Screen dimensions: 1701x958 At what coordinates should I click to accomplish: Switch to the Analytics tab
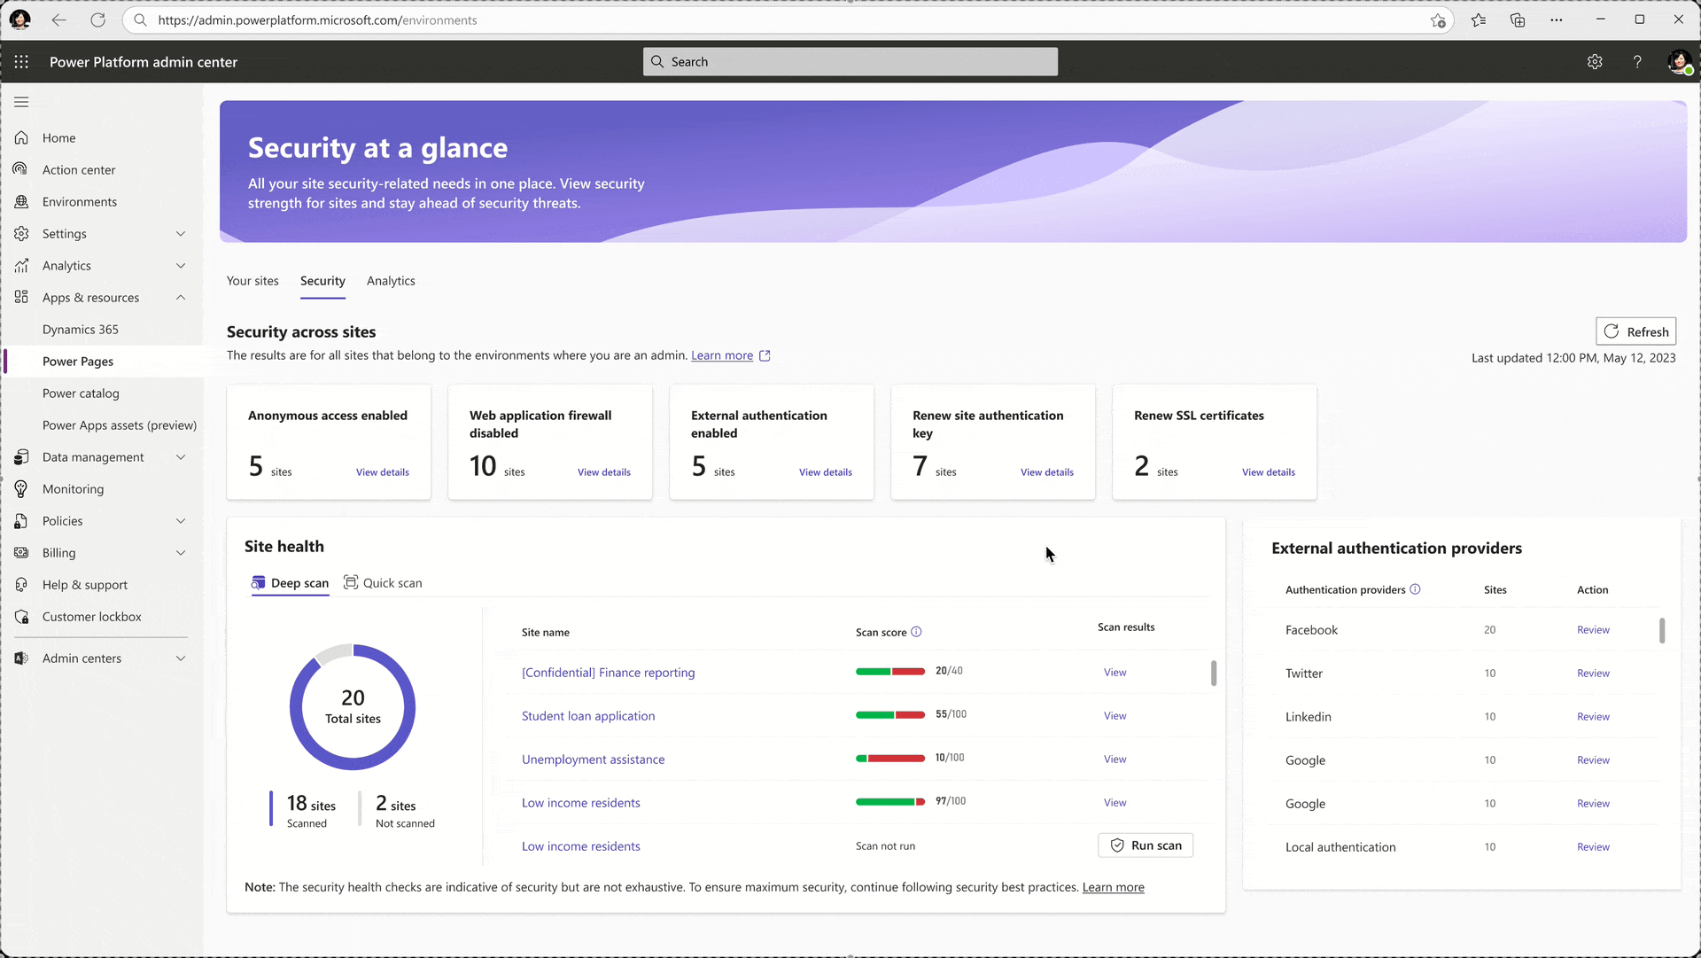coord(391,281)
